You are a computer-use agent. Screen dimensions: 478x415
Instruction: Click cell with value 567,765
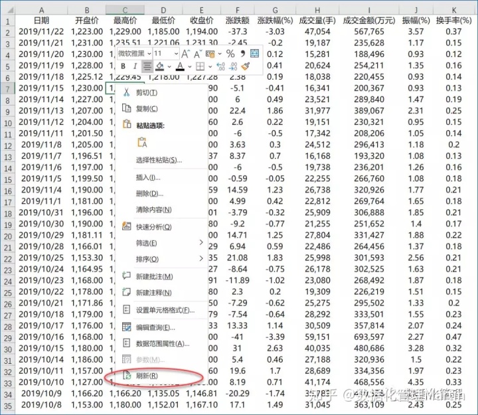(369, 32)
